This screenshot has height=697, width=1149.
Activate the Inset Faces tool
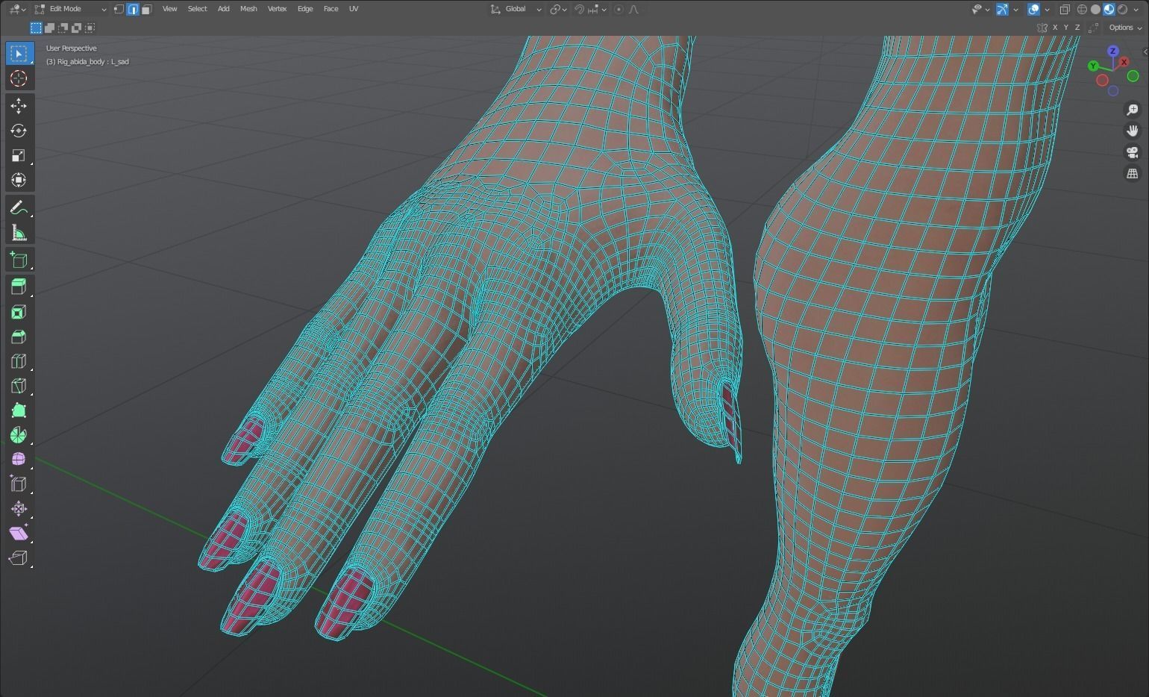pos(19,312)
